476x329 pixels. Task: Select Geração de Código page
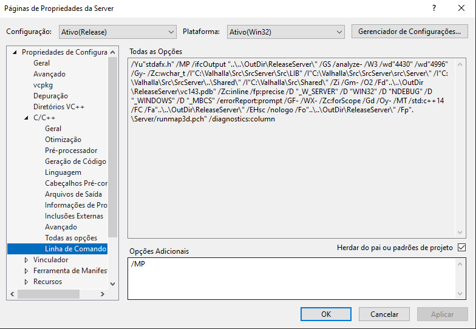(x=75, y=161)
